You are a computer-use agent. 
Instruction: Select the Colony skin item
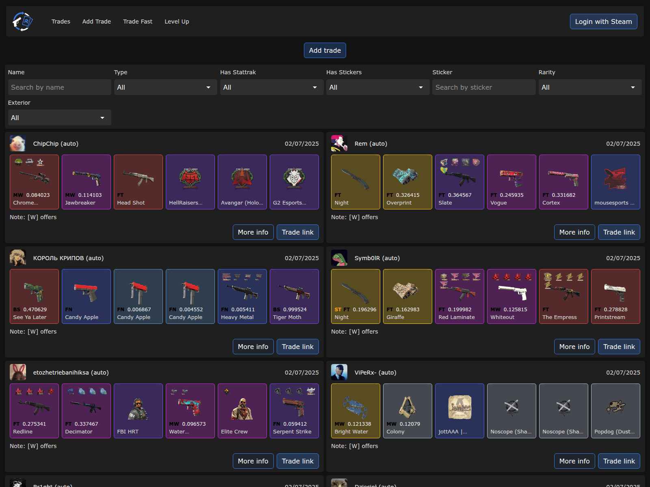pyautogui.click(x=407, y=411)
